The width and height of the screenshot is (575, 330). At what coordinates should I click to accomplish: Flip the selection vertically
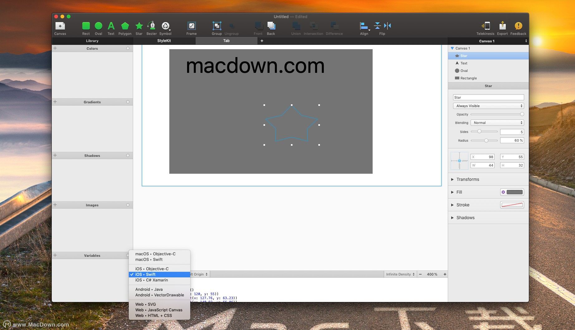point(377,26)
